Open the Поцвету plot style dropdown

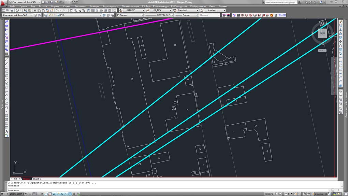coord(209,15)
